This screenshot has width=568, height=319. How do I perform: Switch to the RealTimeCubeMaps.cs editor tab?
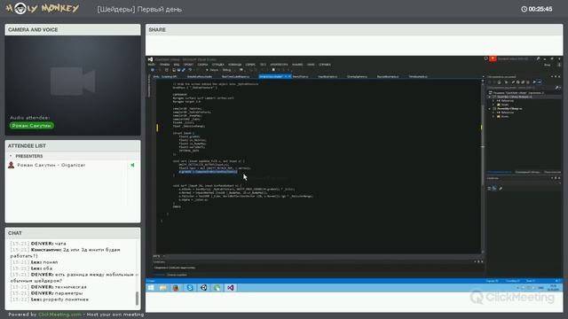point(235,77)
